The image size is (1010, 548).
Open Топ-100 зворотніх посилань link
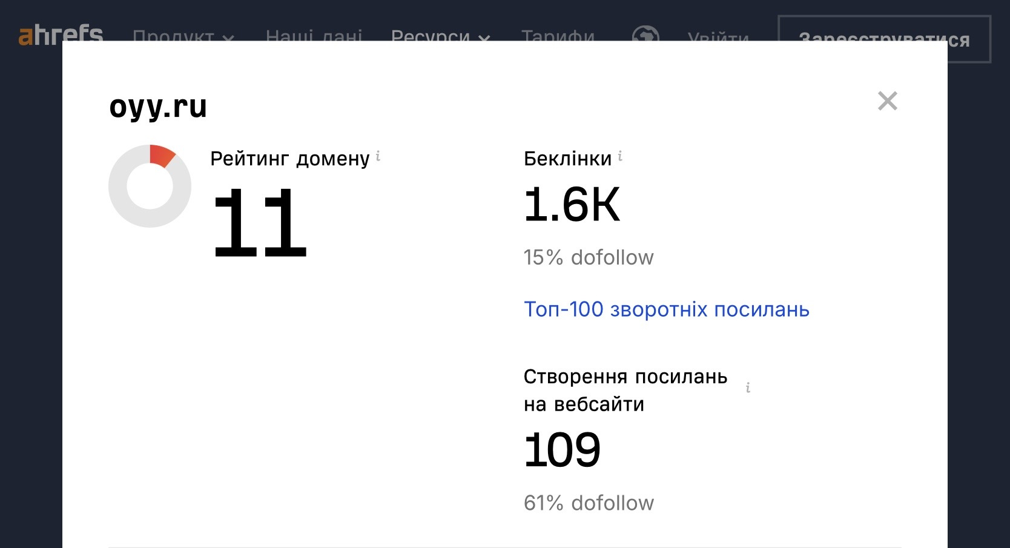666,309
